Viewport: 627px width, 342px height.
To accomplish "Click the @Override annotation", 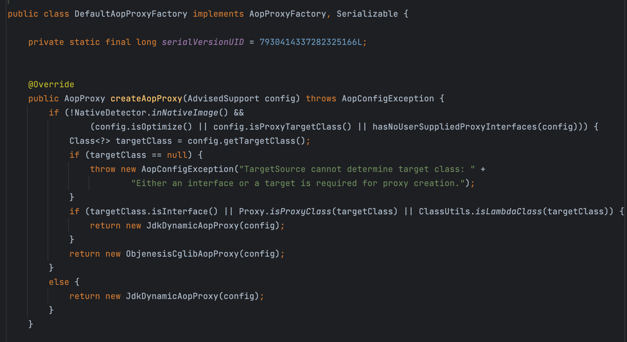I will 51,84.
